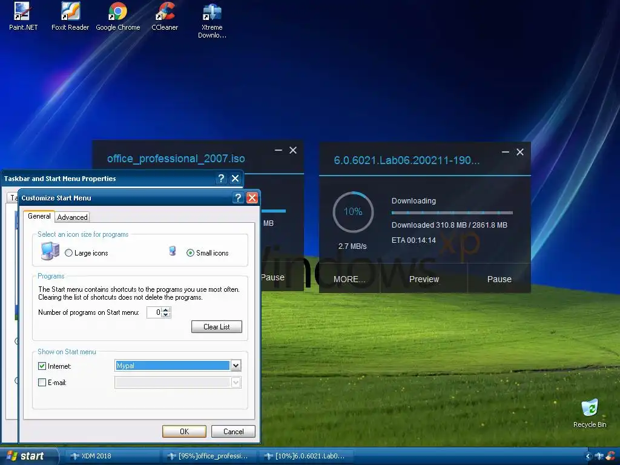The width and height of the screenshot is (620, 465).
Task: Click help icon in Taskbar Properties window
Action: tap(222, 179)
